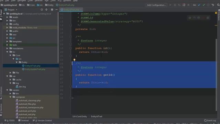Screen dimensions: 220x124
Task: Open the TODO tool window
Action: click(10, 121)
